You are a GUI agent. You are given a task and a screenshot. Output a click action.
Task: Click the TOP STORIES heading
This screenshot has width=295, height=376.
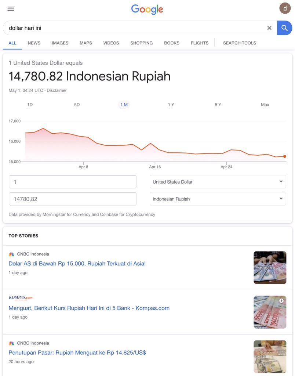pyautogui.click(x=23, y=236)
